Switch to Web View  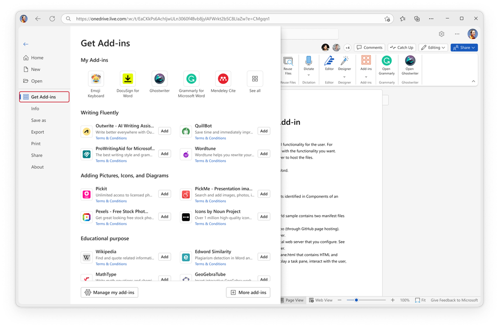pos(321,300)
